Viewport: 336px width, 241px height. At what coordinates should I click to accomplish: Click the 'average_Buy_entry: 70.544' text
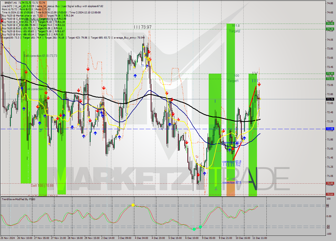click(x=130, y=37)
